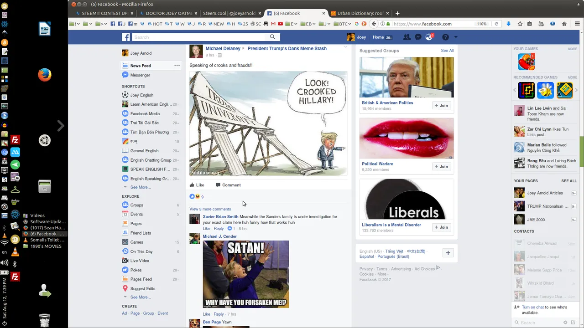
Task: Click the URL bar showing facebook.com
Action: click(433, 24)
